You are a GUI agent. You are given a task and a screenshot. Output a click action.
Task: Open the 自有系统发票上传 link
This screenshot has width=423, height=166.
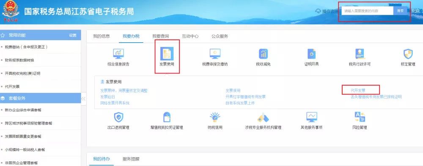[x=240, y=103]
